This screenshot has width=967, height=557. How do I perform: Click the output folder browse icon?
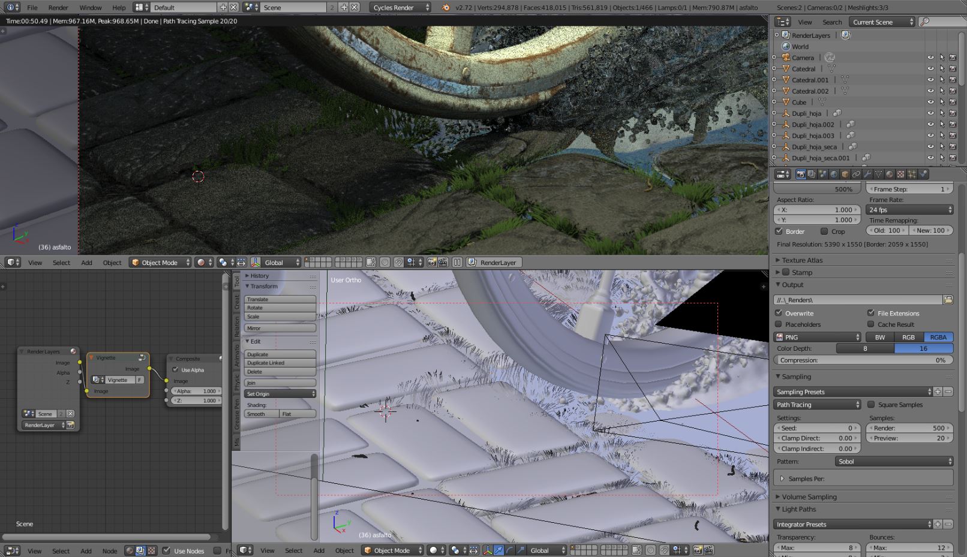coord(948,300)
